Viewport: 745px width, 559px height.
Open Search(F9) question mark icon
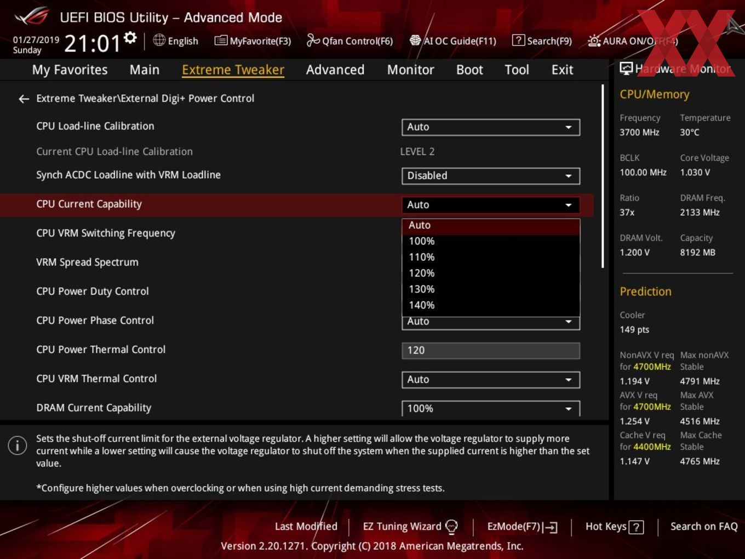(x=518, y=41)
